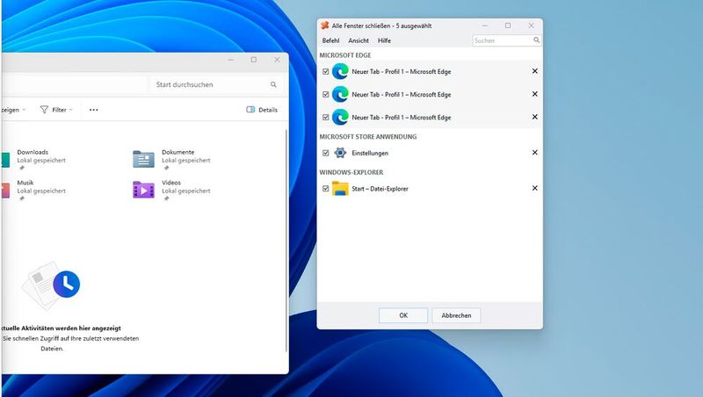The height and width of the screenshot is (397, 703).
Task: Open the Videos folder icon
Action: click(143, 189)
